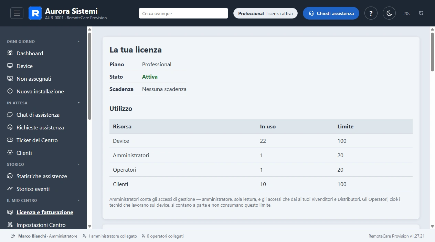Click the crossed-monitor icon for Non assegnati
The width and height of the screenshot is (435, 242).
10,79
